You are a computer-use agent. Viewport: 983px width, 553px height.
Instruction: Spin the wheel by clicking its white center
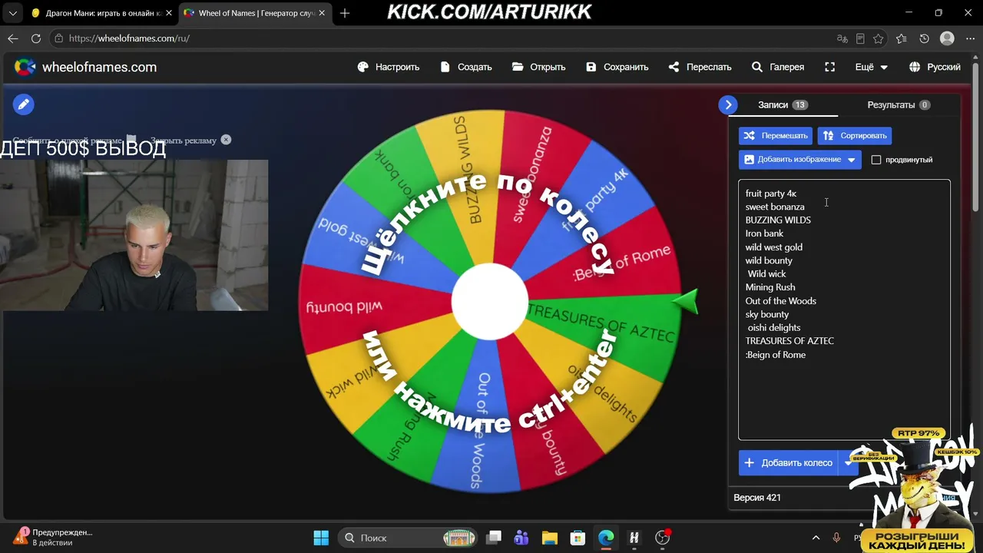[x=490, y=302]
